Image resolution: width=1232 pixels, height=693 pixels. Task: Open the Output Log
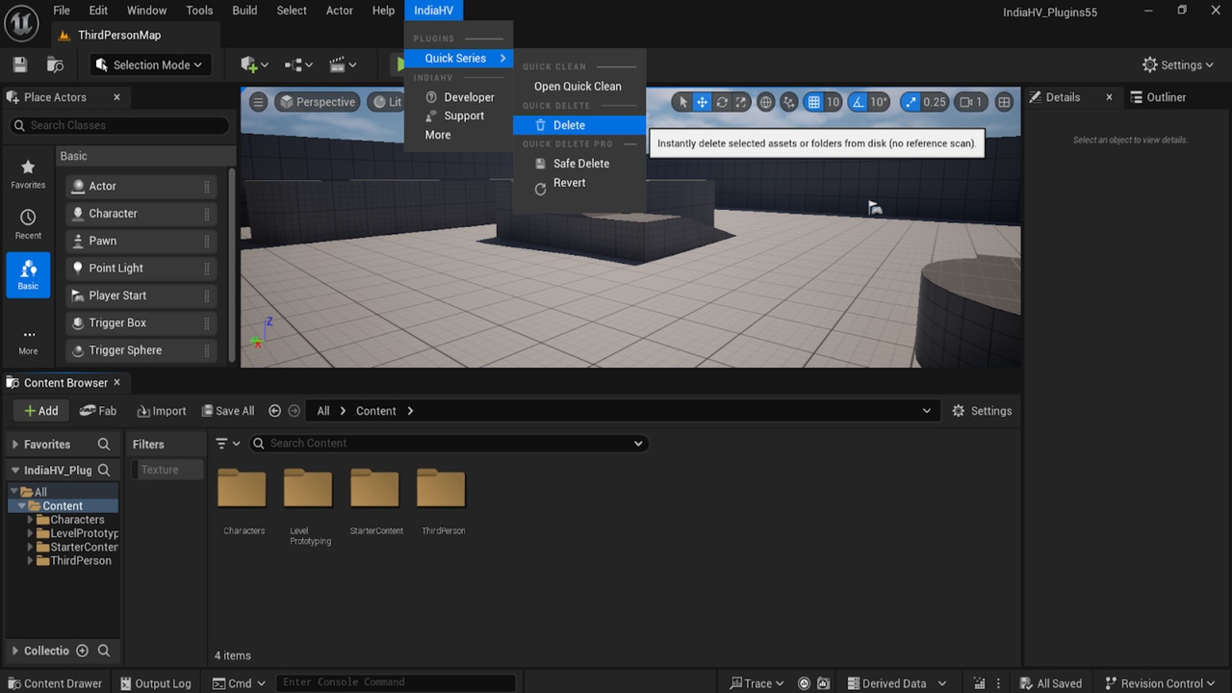pos(156,683)
